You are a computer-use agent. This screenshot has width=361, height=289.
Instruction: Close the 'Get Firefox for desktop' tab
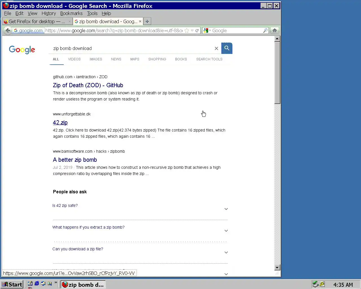click(70, 21)
